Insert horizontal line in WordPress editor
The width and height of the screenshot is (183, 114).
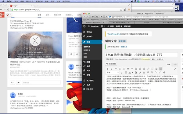132,69
